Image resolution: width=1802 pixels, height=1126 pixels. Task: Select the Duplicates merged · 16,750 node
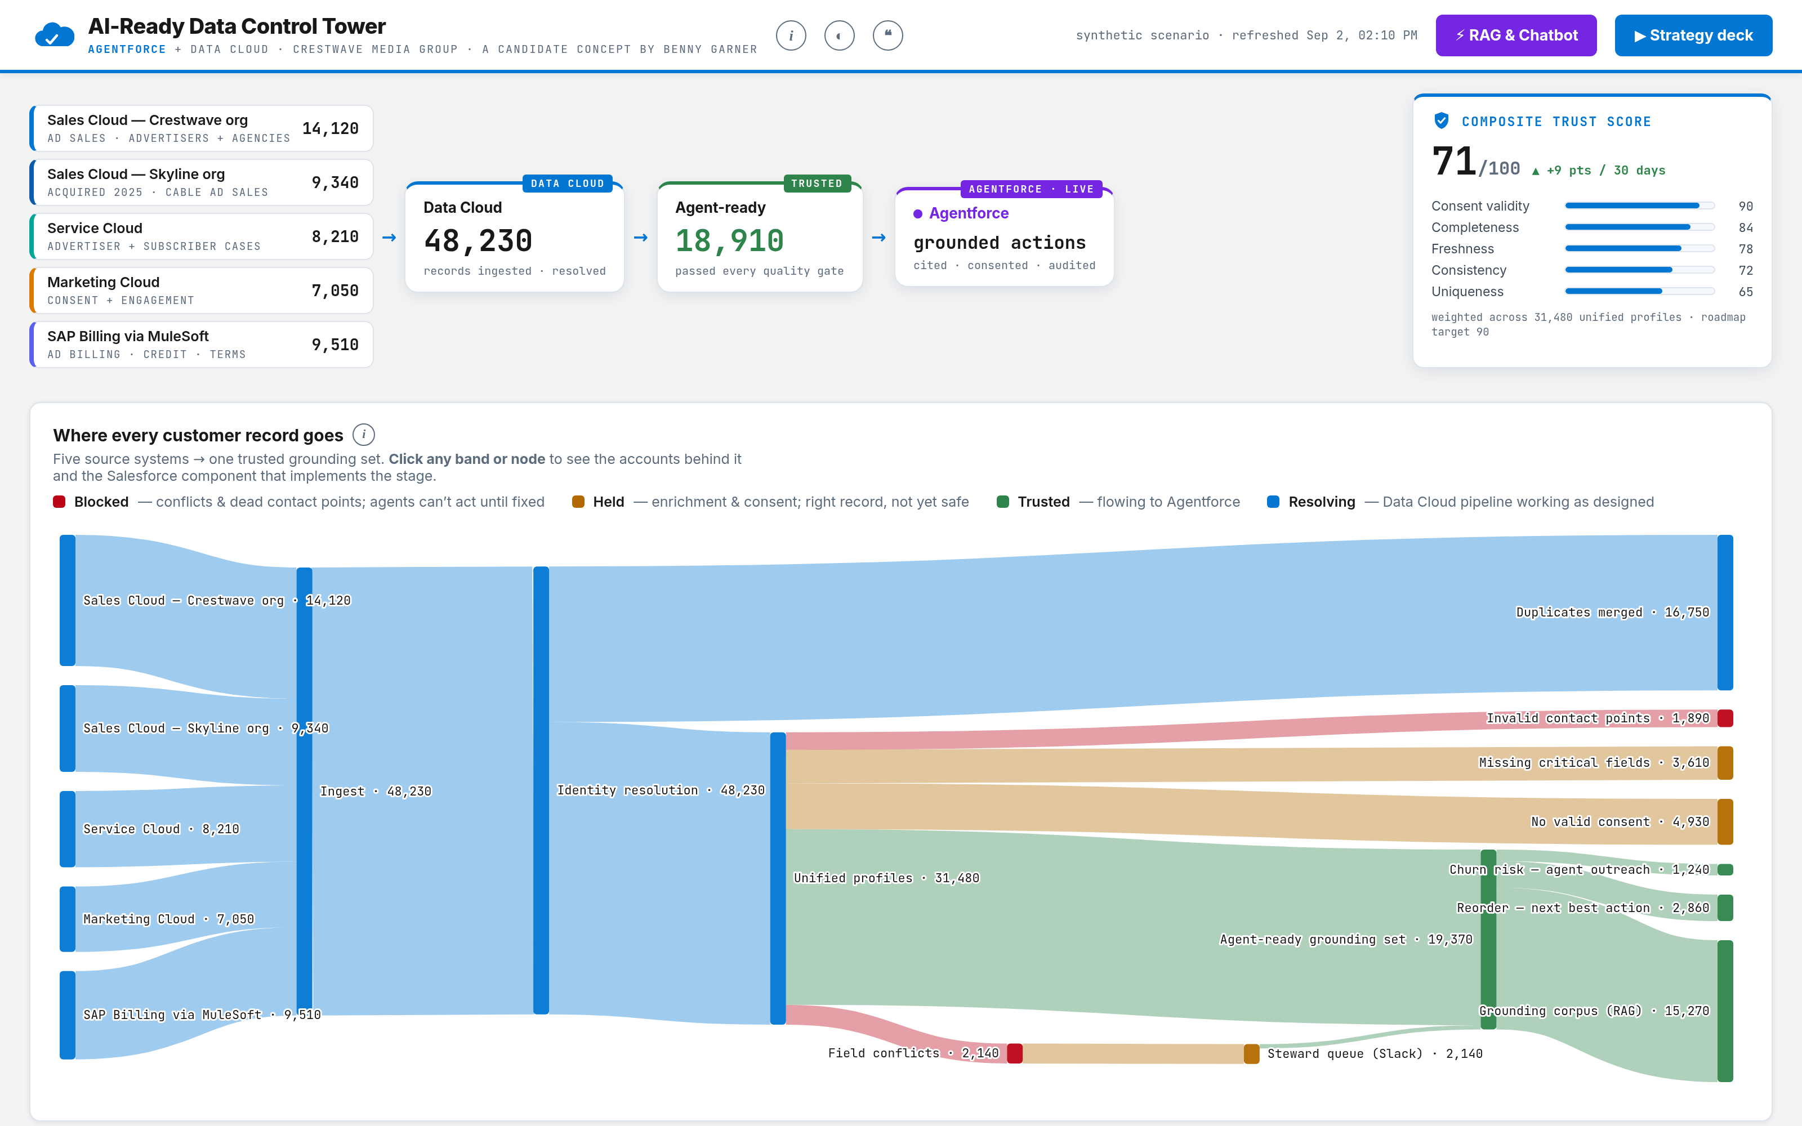click(1725, 612)
